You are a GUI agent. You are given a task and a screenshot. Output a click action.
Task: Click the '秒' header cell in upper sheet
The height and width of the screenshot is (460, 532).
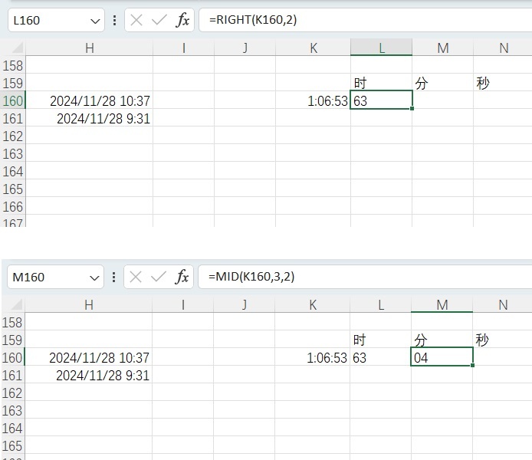tap(503, 83)
